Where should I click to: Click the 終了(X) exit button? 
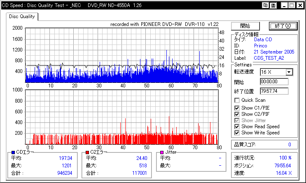[x=283, y=26]
